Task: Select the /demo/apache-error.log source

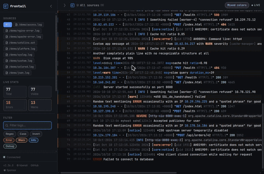Action: [23, 37]
